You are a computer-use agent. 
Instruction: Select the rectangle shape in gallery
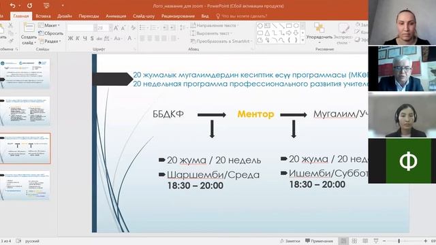(x=289, y=26)
